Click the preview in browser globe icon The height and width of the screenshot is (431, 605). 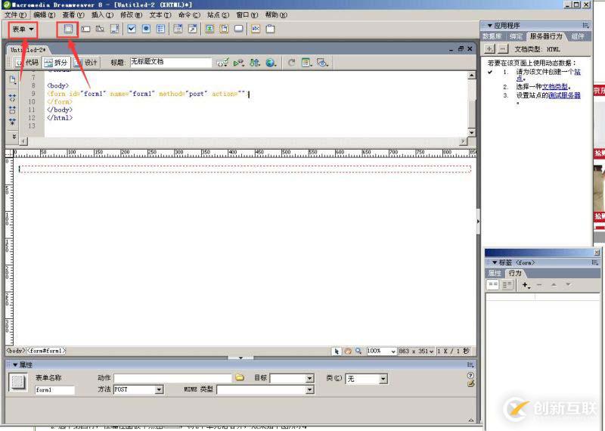(x=270, y=63)
